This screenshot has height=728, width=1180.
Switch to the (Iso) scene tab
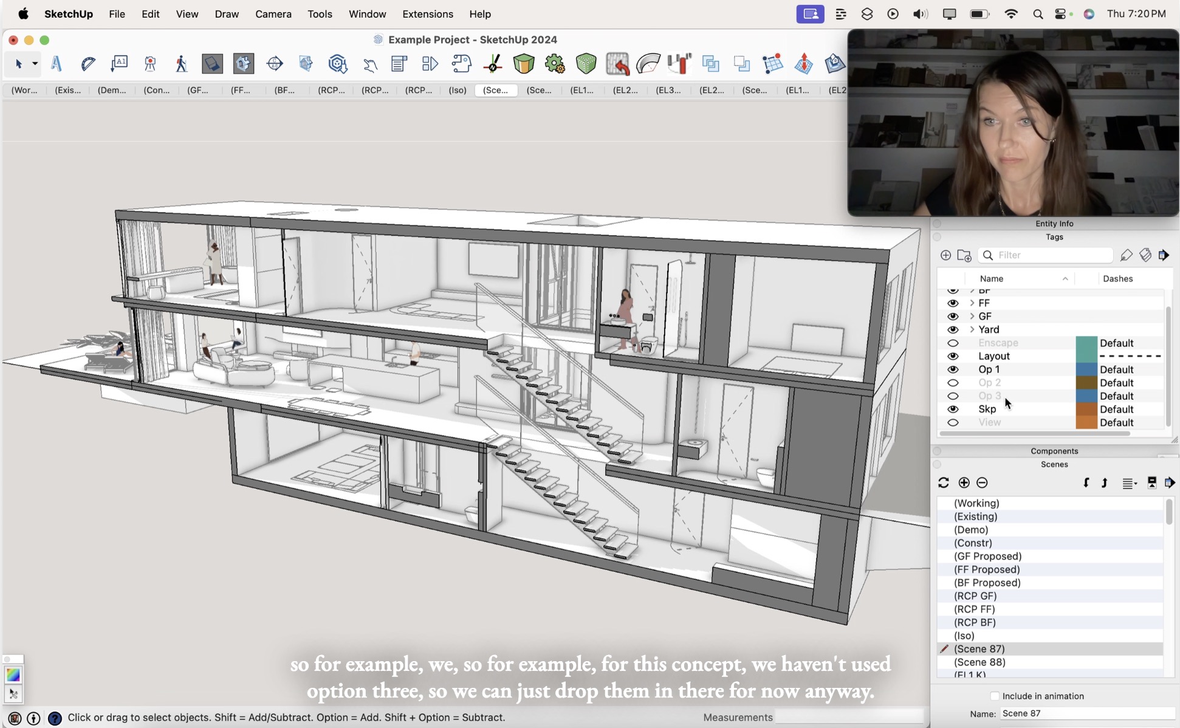click(x=457, y=90)
